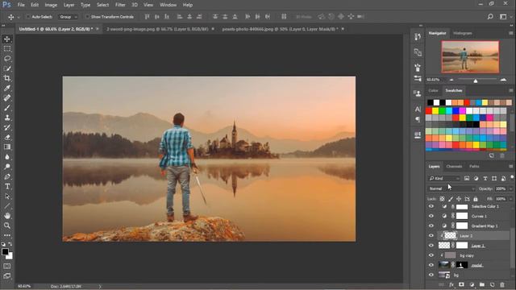Open the Swatches panel options menu
This screenshot has width=516, height=290.
coord(511,90)
